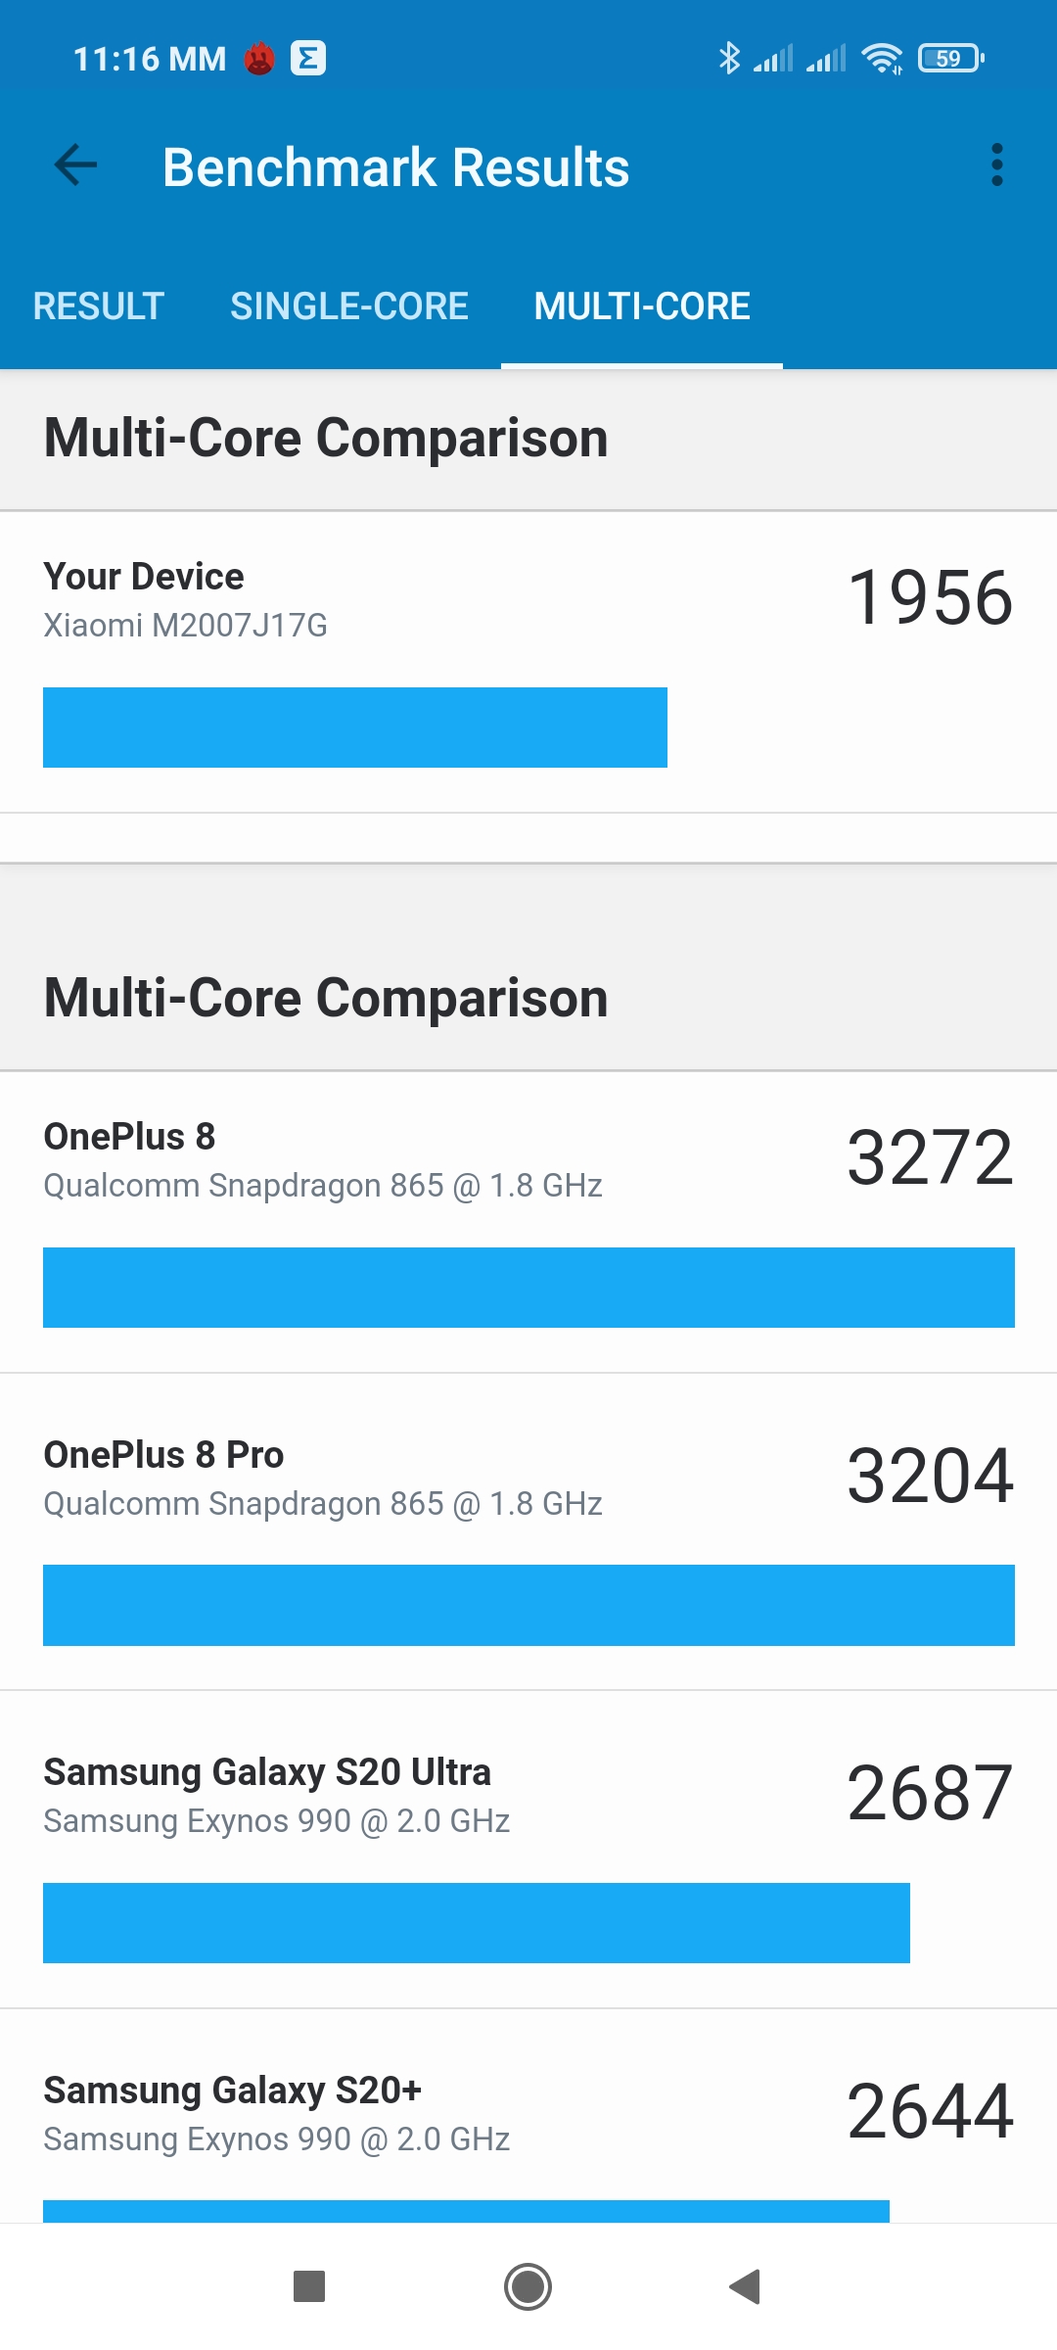Select the OnePlus 8 comparison entry
The height and width of the screenshot is (2350, 1057).
click(528, 1222)
